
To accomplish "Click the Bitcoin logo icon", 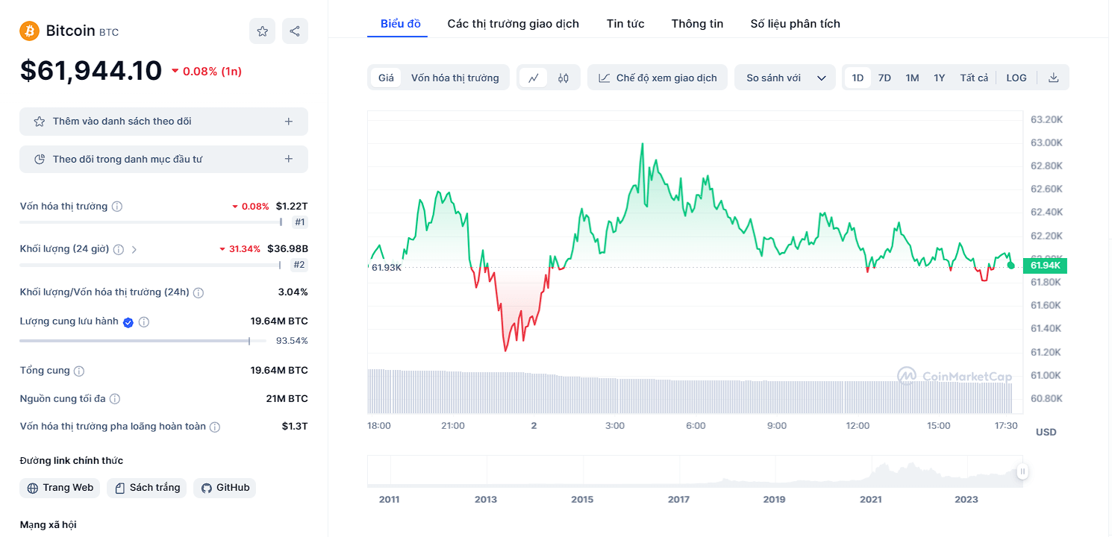I will 29,31.
